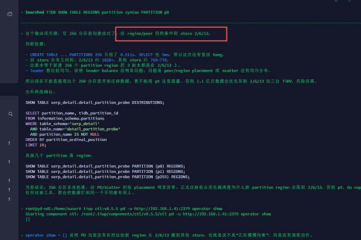
Task: Click the heading '再抽几个 partition 看 region:'
Action: [x=59, y=155]
